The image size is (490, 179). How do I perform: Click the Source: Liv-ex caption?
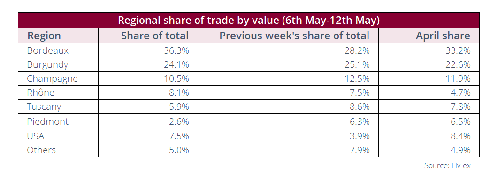(x=447, y=165)
